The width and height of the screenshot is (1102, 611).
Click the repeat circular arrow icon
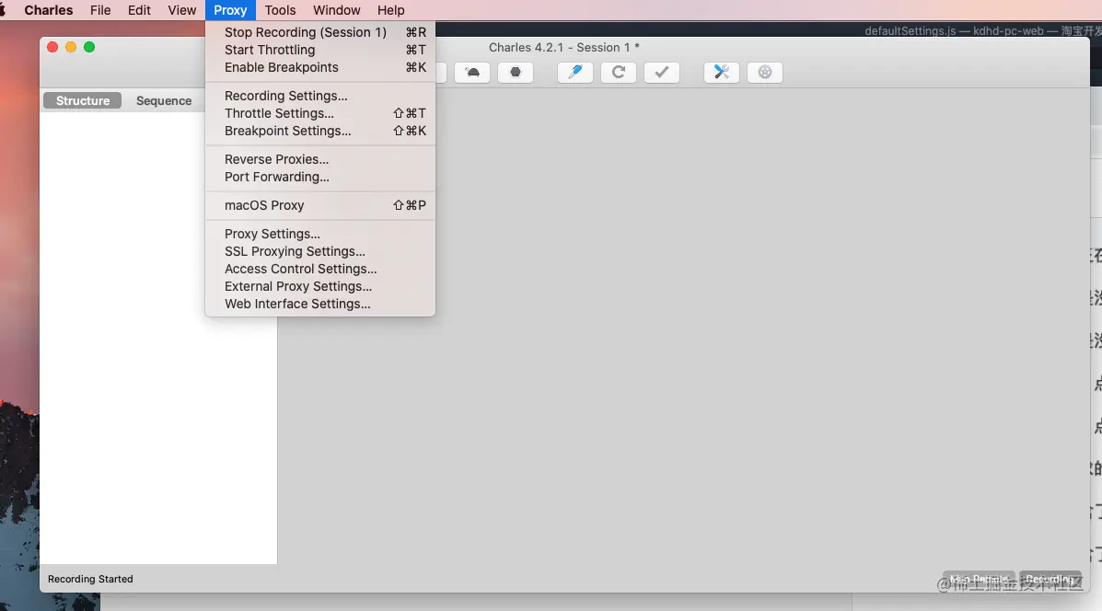pyautogui.click(x=619, y=73)
